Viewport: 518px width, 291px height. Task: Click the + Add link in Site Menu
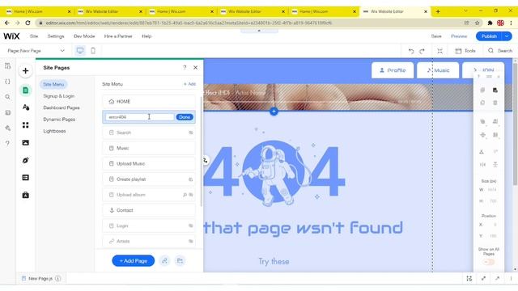[189, 84]
